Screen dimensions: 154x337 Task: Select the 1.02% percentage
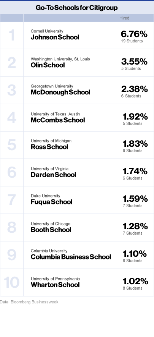(135, 281)
